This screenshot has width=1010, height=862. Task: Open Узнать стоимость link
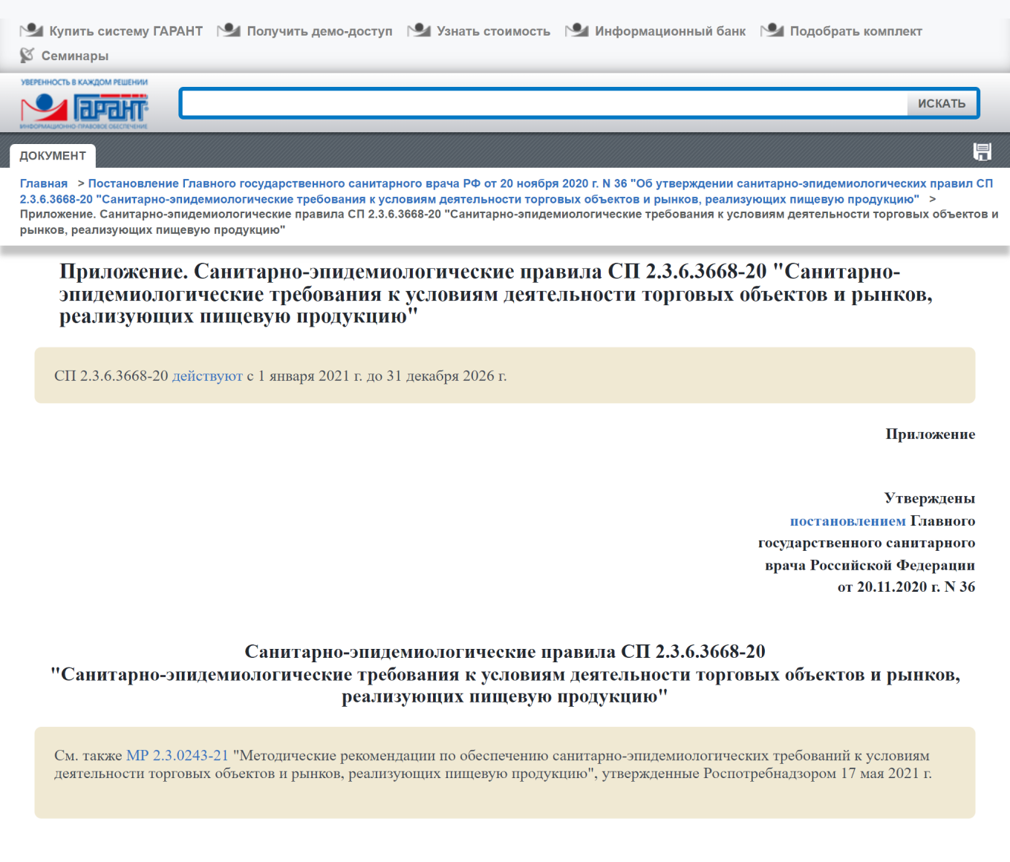(x=493, y=31)
